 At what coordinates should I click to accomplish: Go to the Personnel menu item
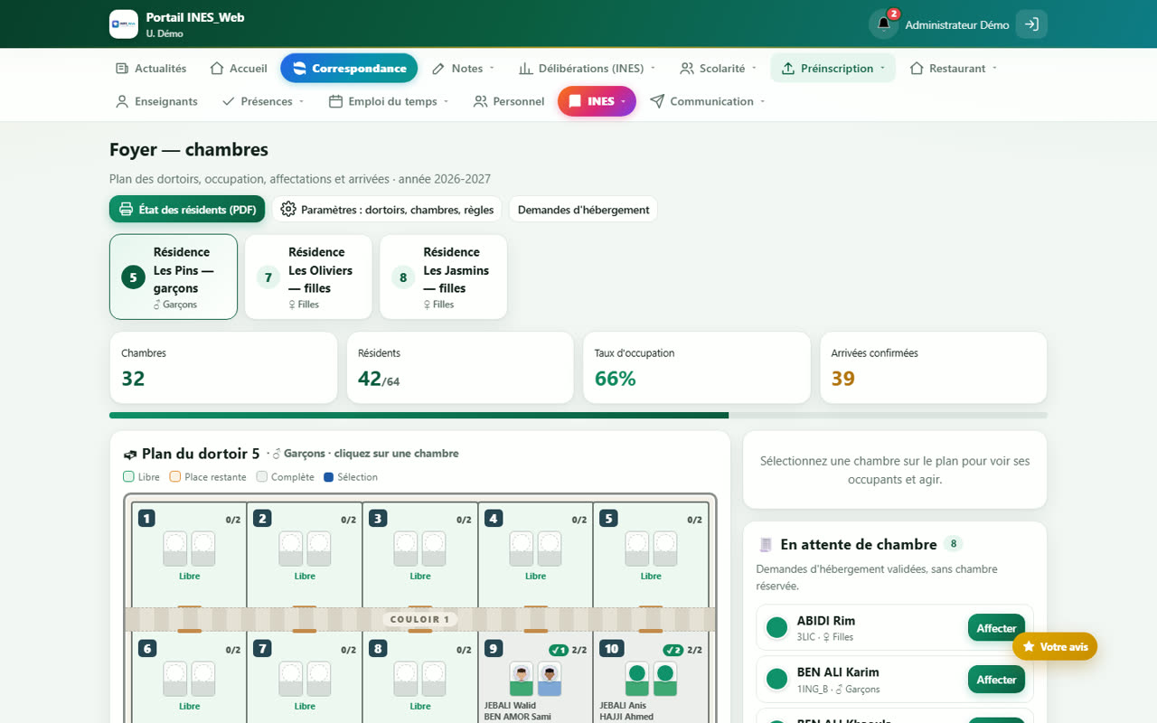[x=509, y=101]
